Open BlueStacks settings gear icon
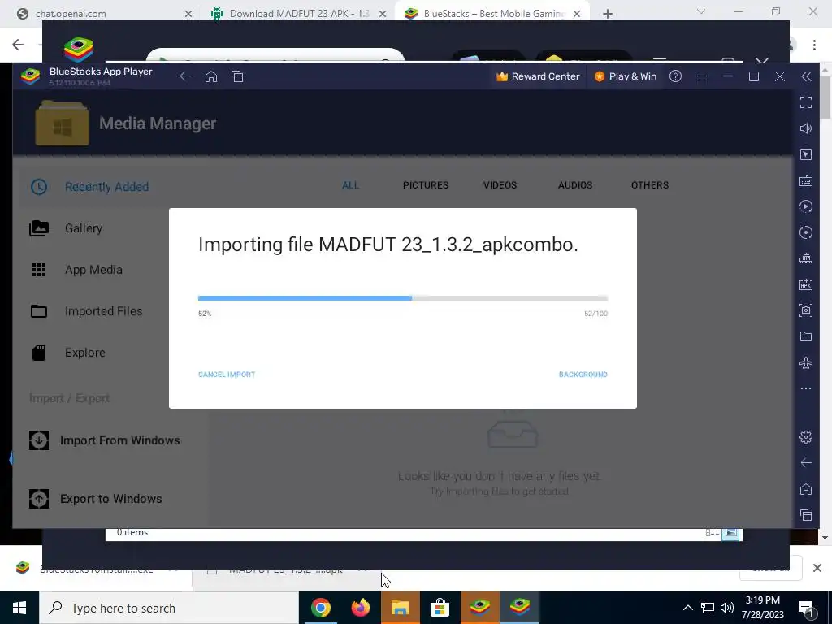Image resolution: width=832 pixels, height=624 pixels. (x=806, y=436)
